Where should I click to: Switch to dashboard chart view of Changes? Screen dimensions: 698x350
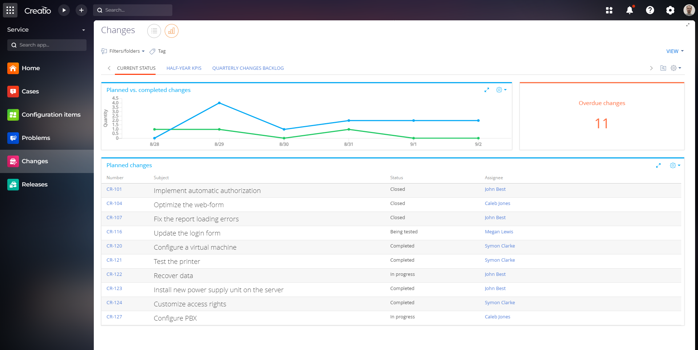[x=172, y=31]
